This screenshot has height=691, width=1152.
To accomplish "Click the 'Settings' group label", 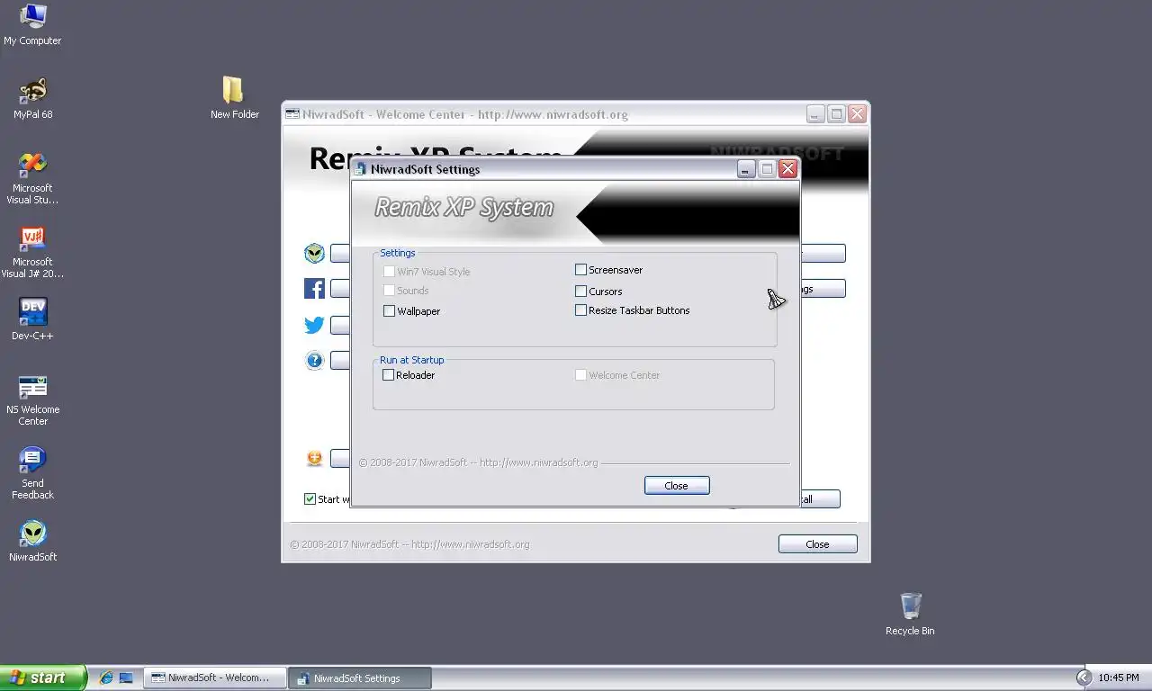I will click(397, 253).
